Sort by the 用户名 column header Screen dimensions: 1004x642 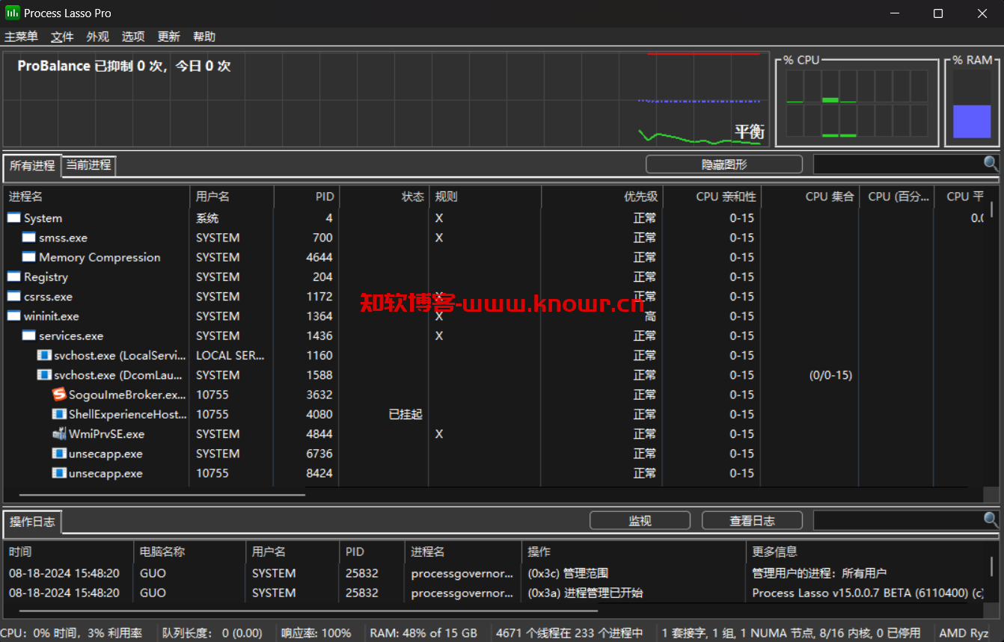tap(232, 197)
